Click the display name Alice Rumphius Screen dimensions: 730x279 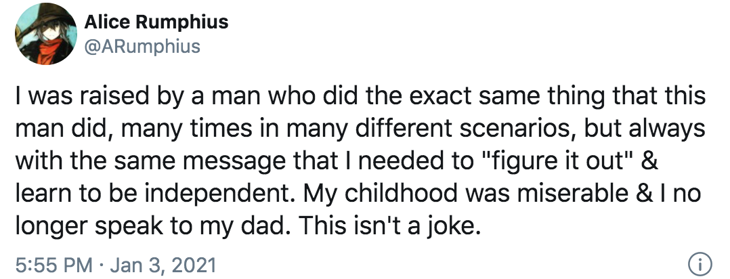point(156,22)
